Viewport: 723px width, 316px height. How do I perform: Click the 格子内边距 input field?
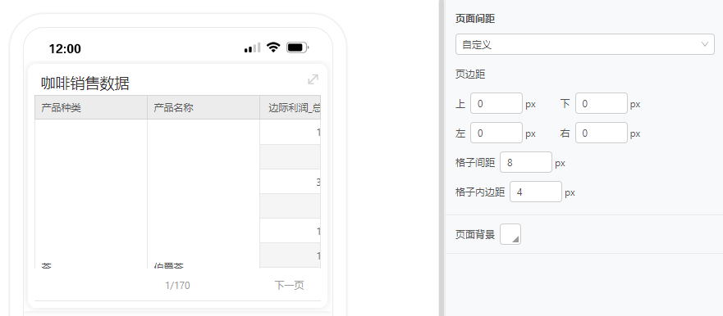pos(536,192)
